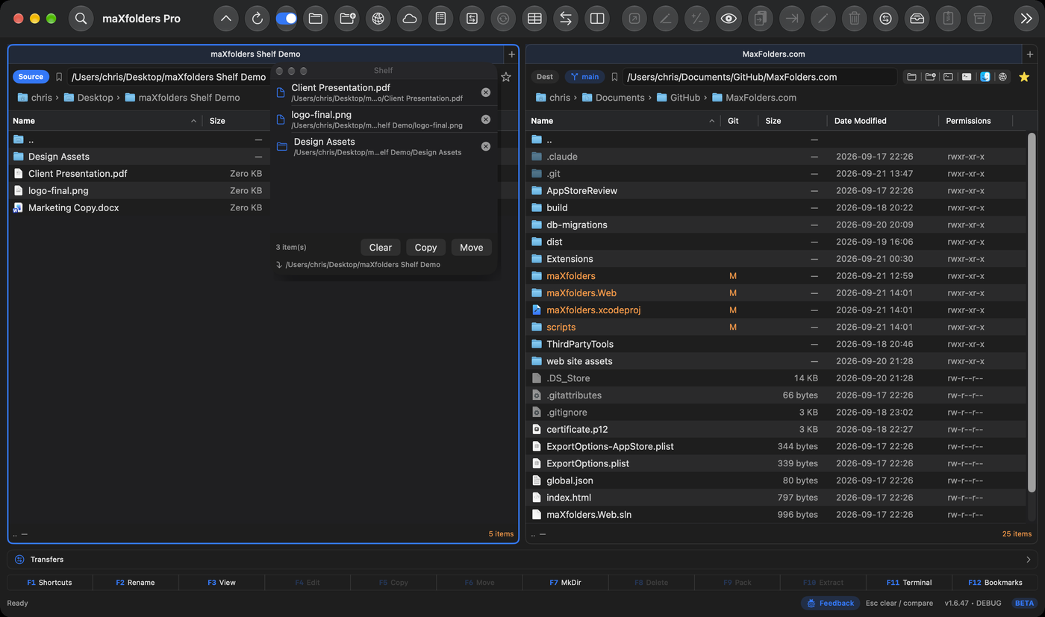This screenshot has width=1045, height=617.
Task: Select the MaxFolders.com tab
Action: click(773, 54)
